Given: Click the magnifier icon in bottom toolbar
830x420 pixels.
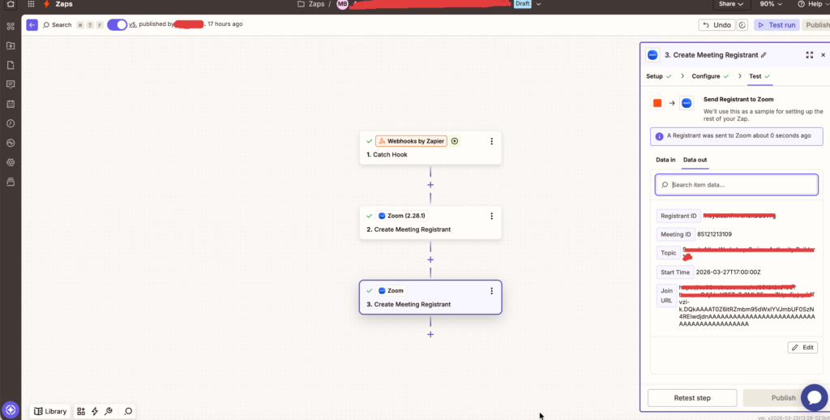Looking at the screenshot, I should pyautogui.click(x=128, y=411).
